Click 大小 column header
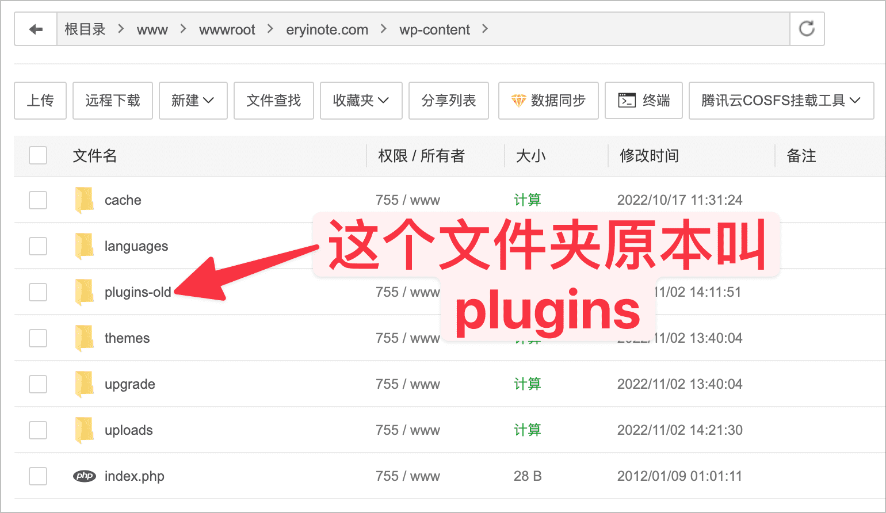This screenshot has height=513, width=886. [530, 155]
